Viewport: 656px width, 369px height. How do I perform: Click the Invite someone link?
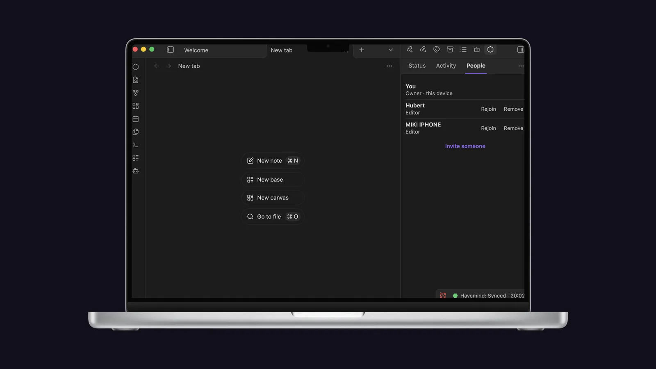point(465,146)
